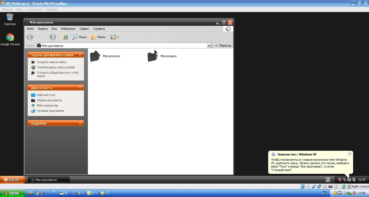Click the Forward navigation arrow
Image resolution: width=369 pixels, height=197 pixels.
[53, 37]
